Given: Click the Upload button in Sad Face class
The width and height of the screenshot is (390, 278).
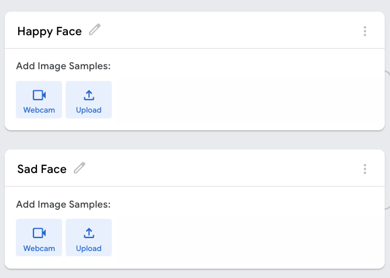Looking at the screenshot, I should [x=88, y=238].
